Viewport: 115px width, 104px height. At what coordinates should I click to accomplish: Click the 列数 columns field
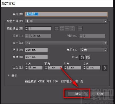coord(94,36)
